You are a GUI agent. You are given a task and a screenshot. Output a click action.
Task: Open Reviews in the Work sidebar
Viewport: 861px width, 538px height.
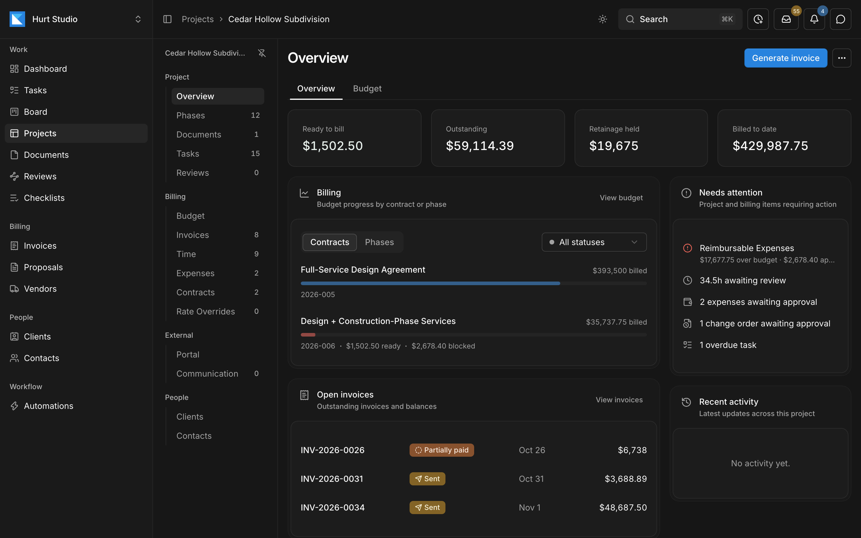click(x=76, y=176)
